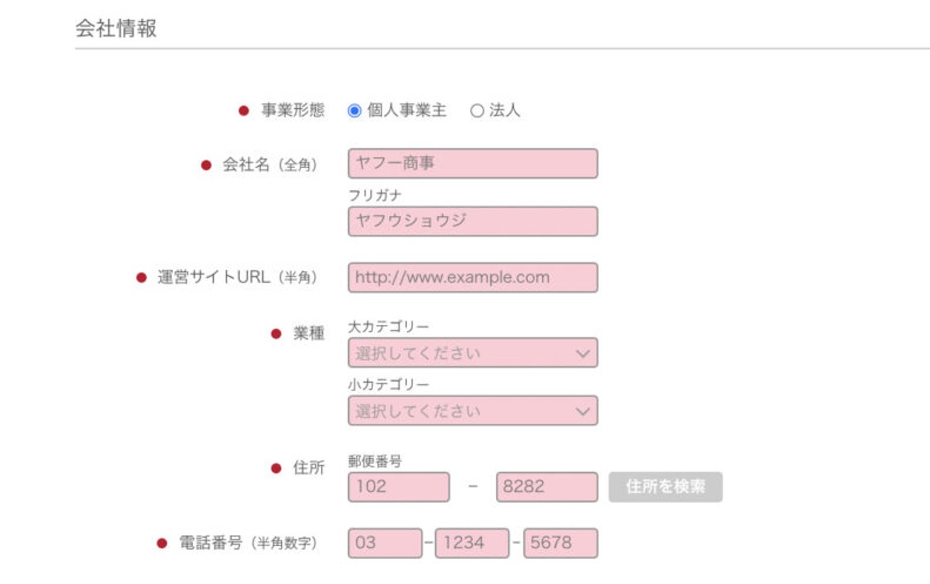This screenshot has height=584, width=930.
Task: Click the area code field showing 03
Action: (x=385, y=543)
